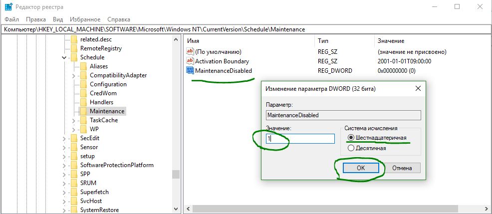492x214 pixels.
Task: Click the Superfetch folder icon
Action: coord(74,192)
